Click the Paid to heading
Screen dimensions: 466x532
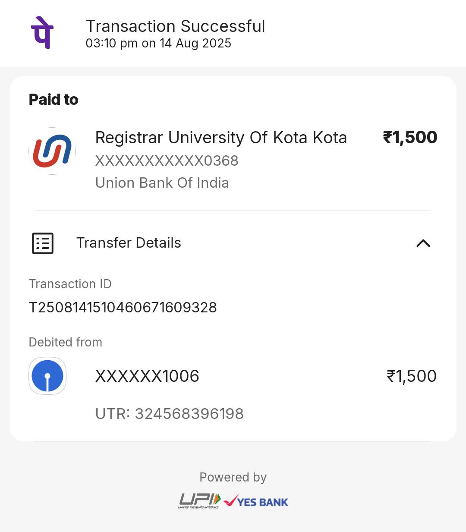coord(54,100)
